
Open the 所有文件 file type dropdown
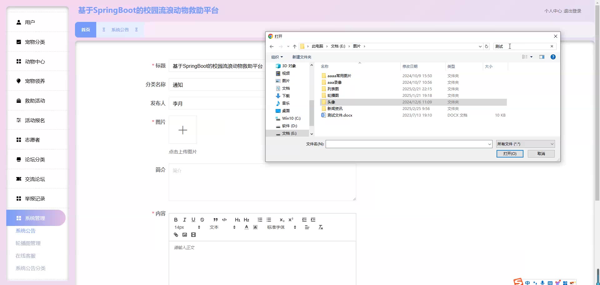[x=525, y=144]
